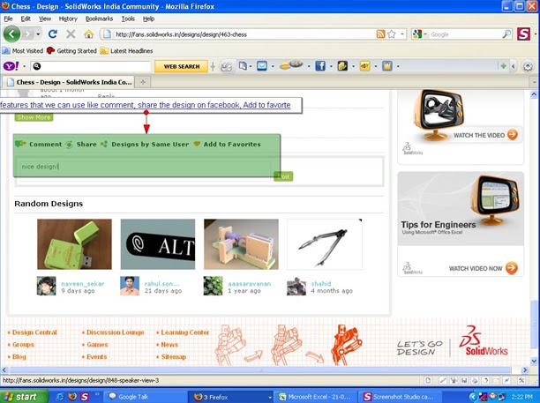Open the naveen_sekar user link
Image resolution: width=540 pixels, height=403 pixels.
83,284
